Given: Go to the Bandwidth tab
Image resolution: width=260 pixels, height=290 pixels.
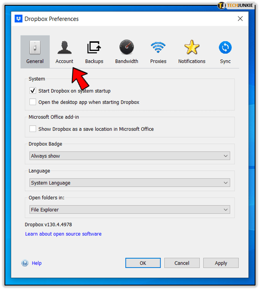Looking at the screenshot, I should (127, 52).
